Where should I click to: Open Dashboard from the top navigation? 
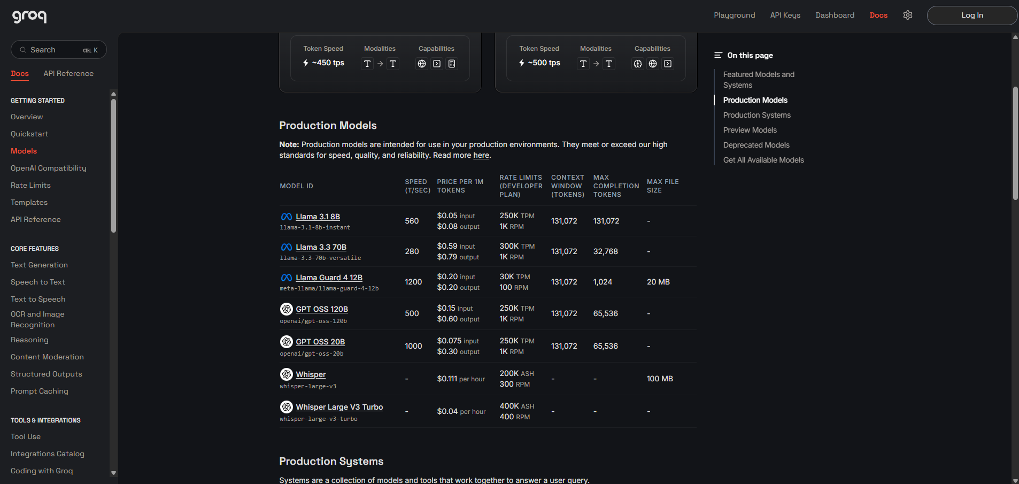[835, 15]
